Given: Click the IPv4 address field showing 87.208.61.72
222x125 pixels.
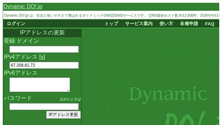Looking at the screenshot, I should 44,65.
